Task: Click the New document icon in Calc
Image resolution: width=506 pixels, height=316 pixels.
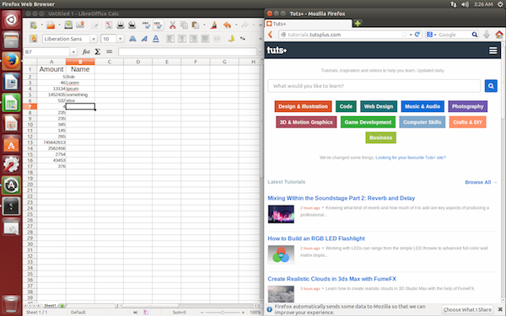Action: 33,24
